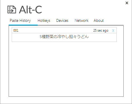
Task: Switch to the Paste History tab
Action: point(20,21)
